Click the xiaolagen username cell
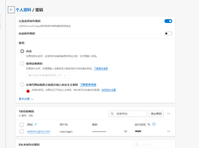The height and width of the screenshot is (148, 199). [x=66, y=131]
